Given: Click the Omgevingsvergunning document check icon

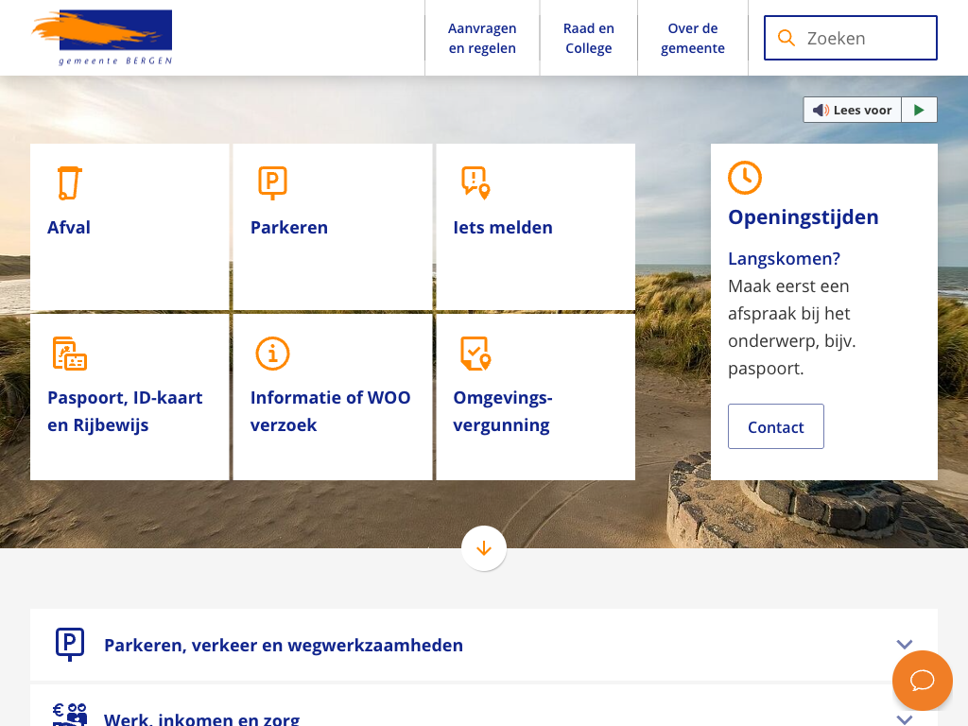Looking at the screenshot, I should pos(475,354).
